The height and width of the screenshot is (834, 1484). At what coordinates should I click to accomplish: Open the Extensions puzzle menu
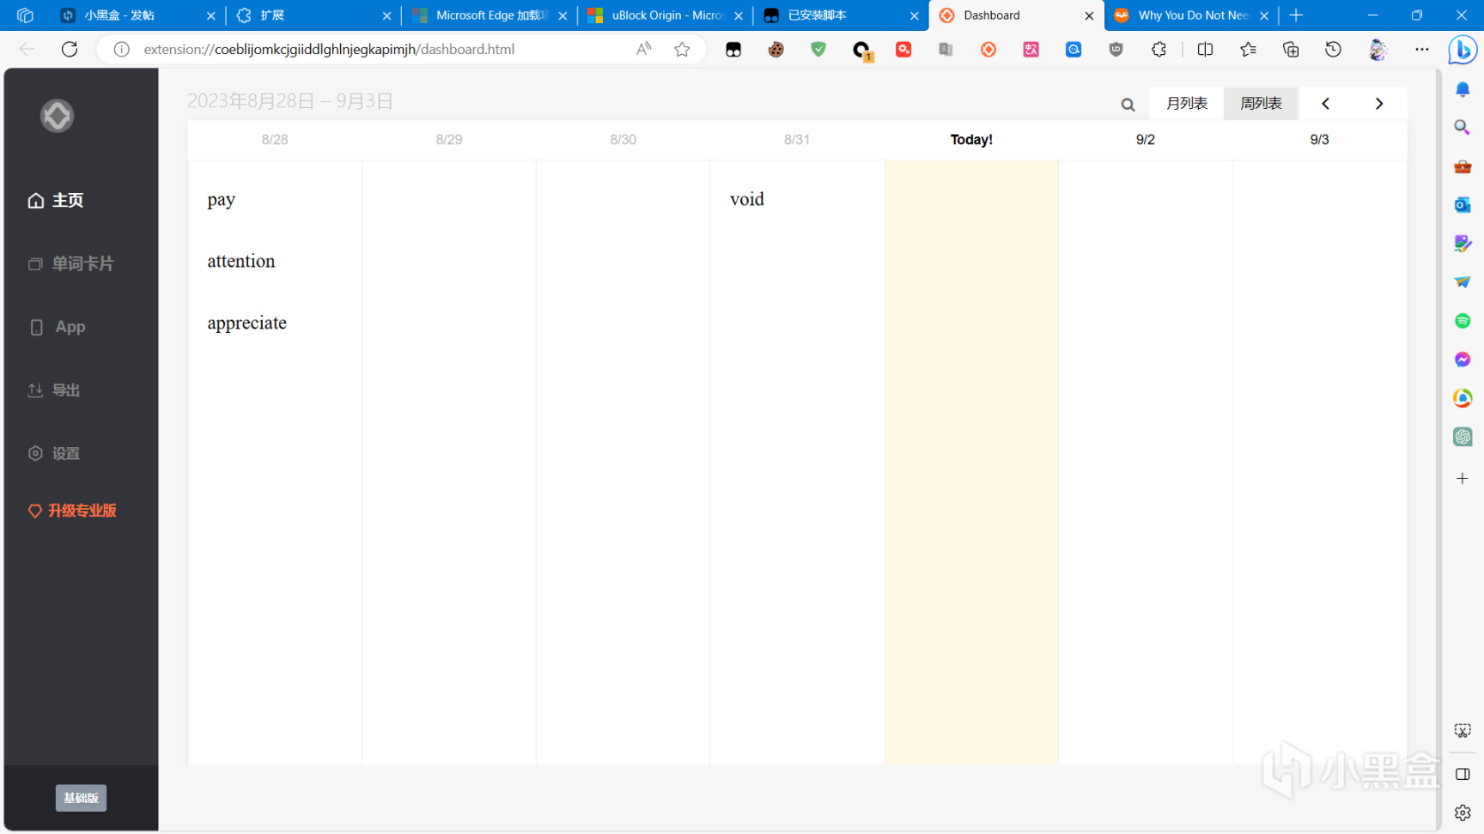(x=1159, y=50)
